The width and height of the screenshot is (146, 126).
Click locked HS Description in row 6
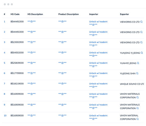tap(31, 73)
